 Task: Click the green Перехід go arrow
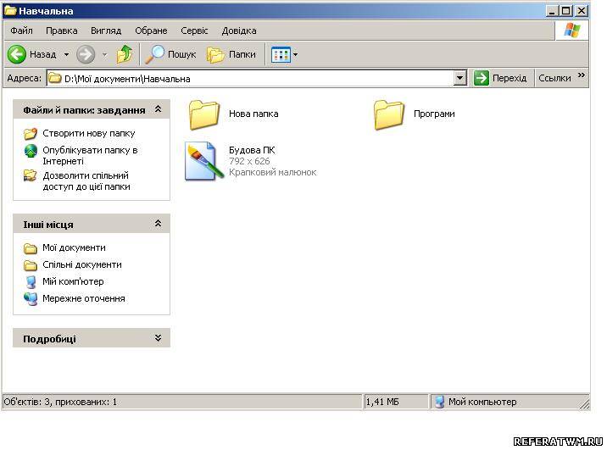[x=482, y=78]
